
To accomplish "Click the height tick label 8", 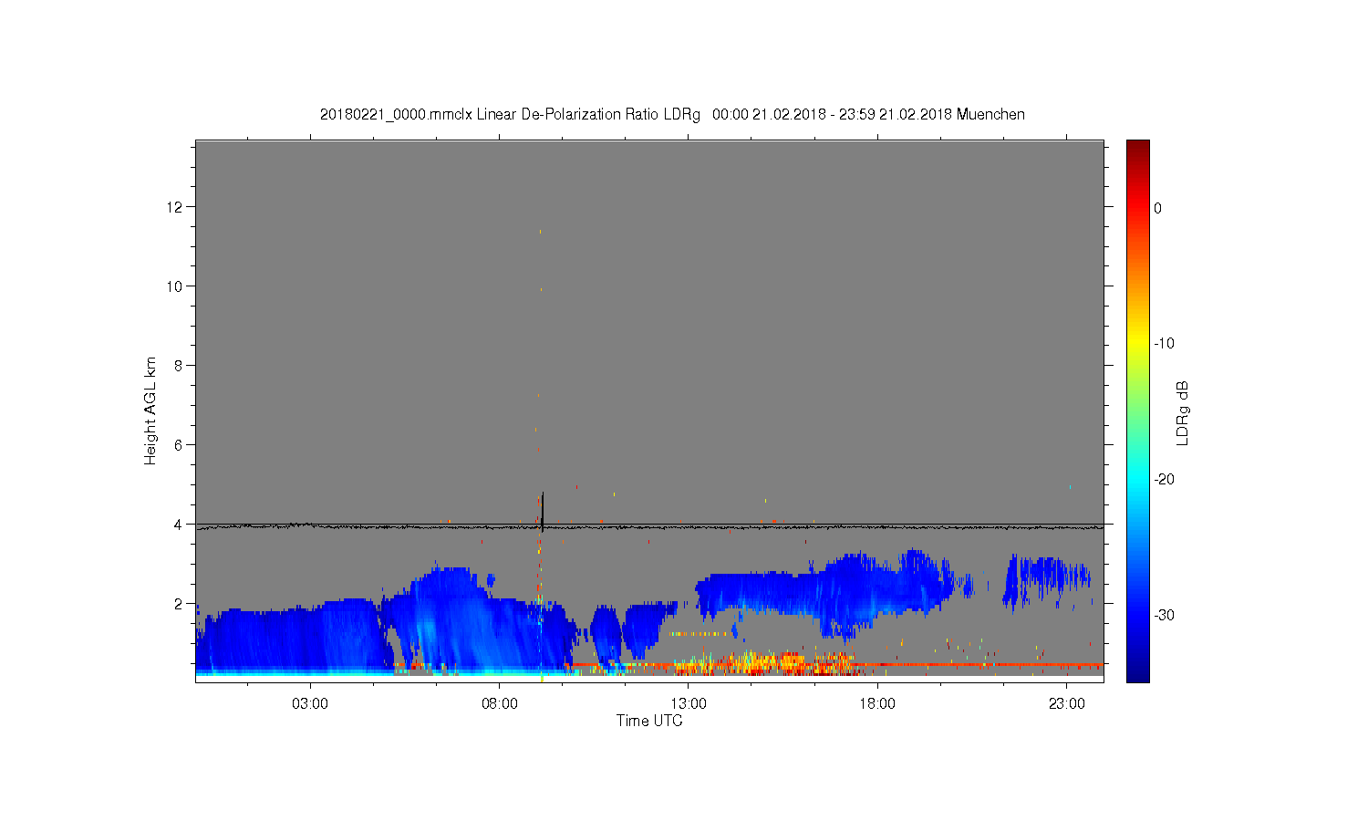I will (x=179, y=366).
